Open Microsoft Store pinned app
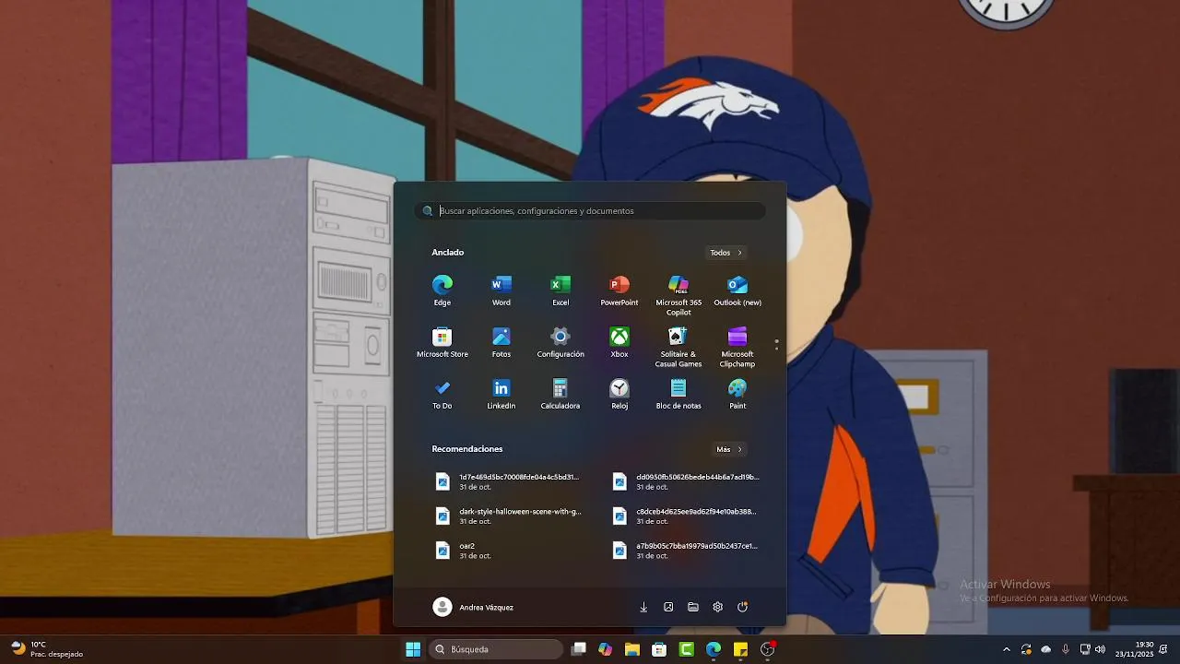Image resolution: width=1180 pixels, height=664 pixels. 442,342
